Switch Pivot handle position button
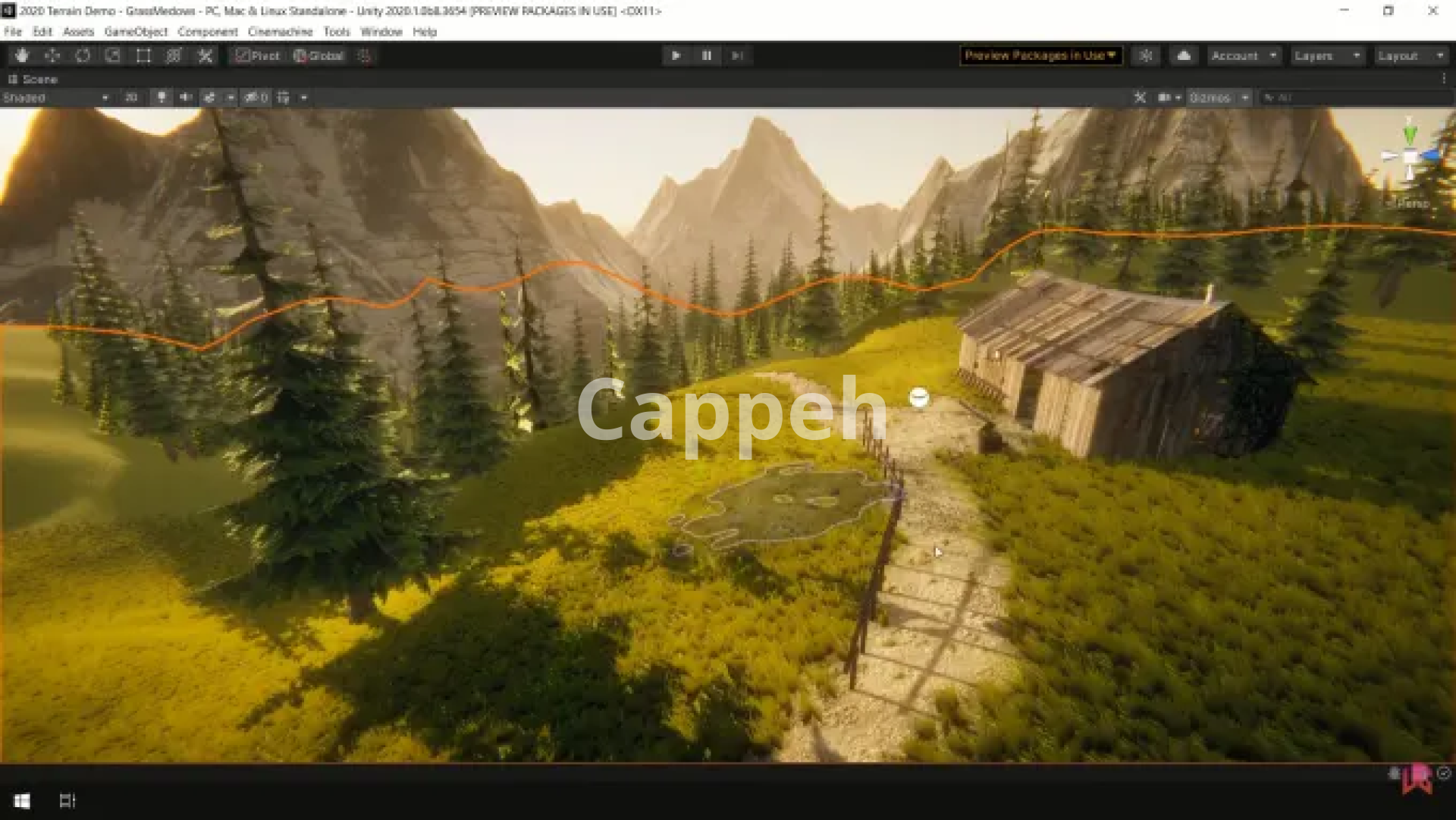Screen dimensions: 1456x820 [258, 56]
